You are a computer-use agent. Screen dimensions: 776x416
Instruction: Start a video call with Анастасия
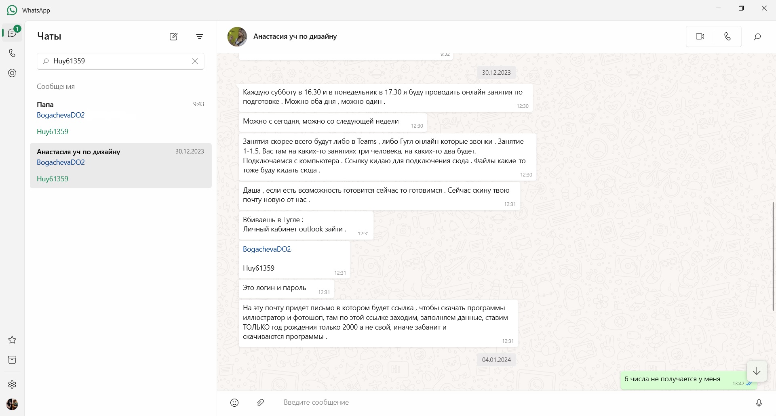pos(700,36)
